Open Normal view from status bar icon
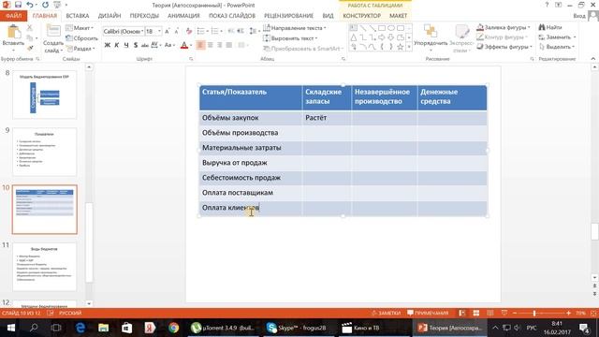The image size is (599, 337). [461, 313]
